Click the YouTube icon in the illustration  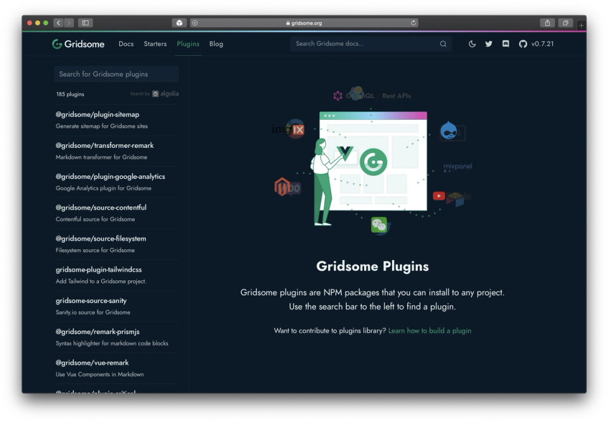point(439,196)
